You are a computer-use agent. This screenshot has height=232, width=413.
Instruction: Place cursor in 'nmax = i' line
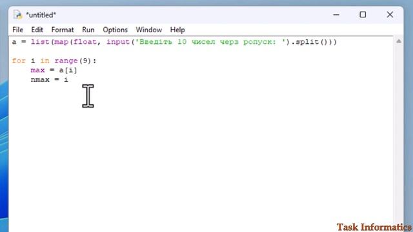point(49,79)
